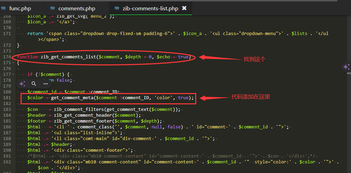351x173 pixels.
Task: Close the zib-comments-list.php tab
Action: coord(184,8)
